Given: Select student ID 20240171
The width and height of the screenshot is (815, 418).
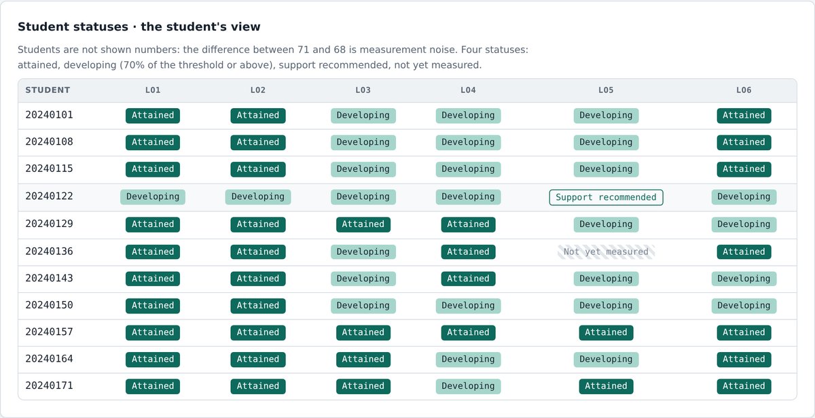Looking at the screenshot, I should [x=49, y=386].
